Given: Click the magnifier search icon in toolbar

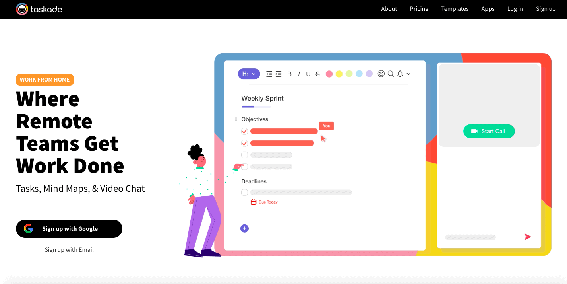Looking at the screenshot, I should pyautogui.click(x=391, y=74).
